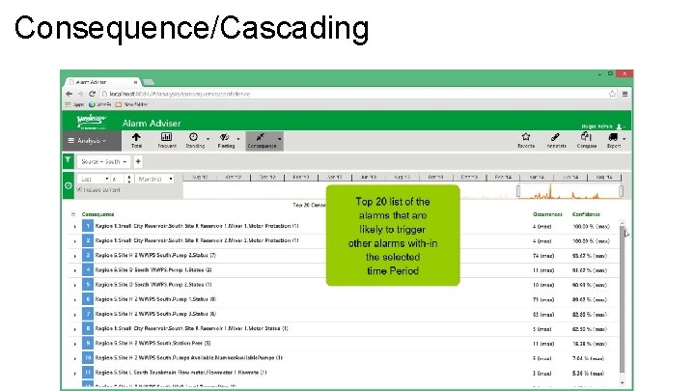Open the Annotate tool

tap(556, 141)
